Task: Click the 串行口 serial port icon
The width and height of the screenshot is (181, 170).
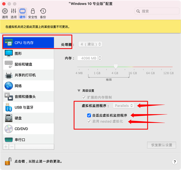Action: [x=9, y=140]
